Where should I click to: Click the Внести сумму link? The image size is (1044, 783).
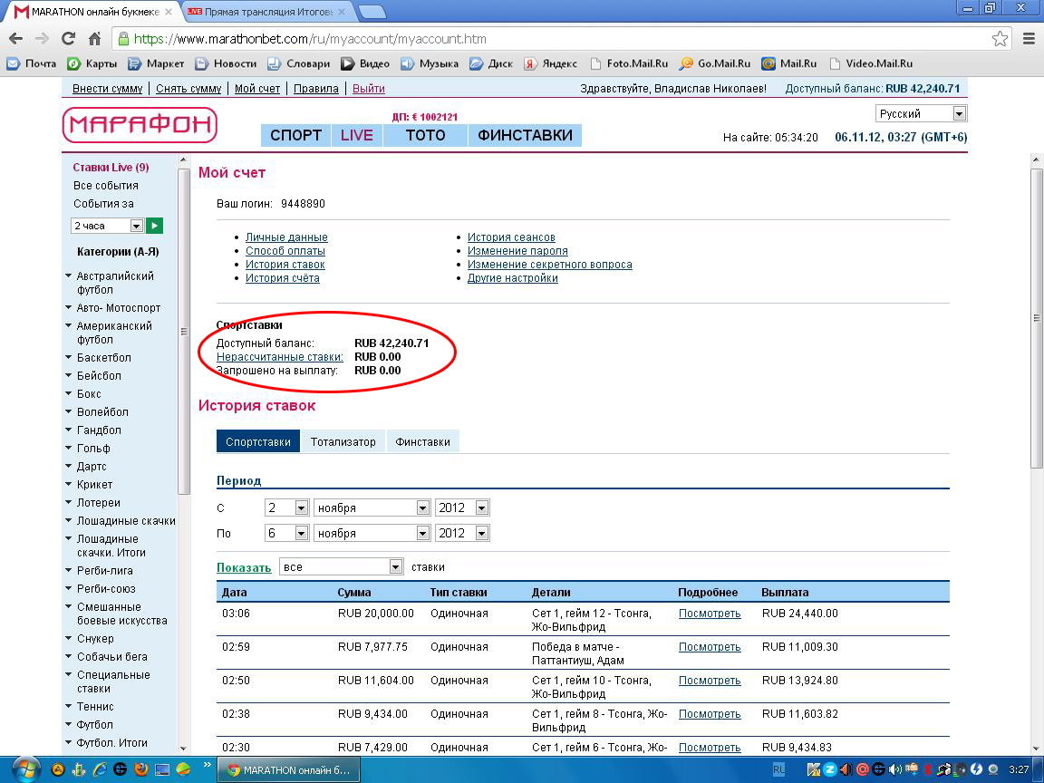point(107,89)
